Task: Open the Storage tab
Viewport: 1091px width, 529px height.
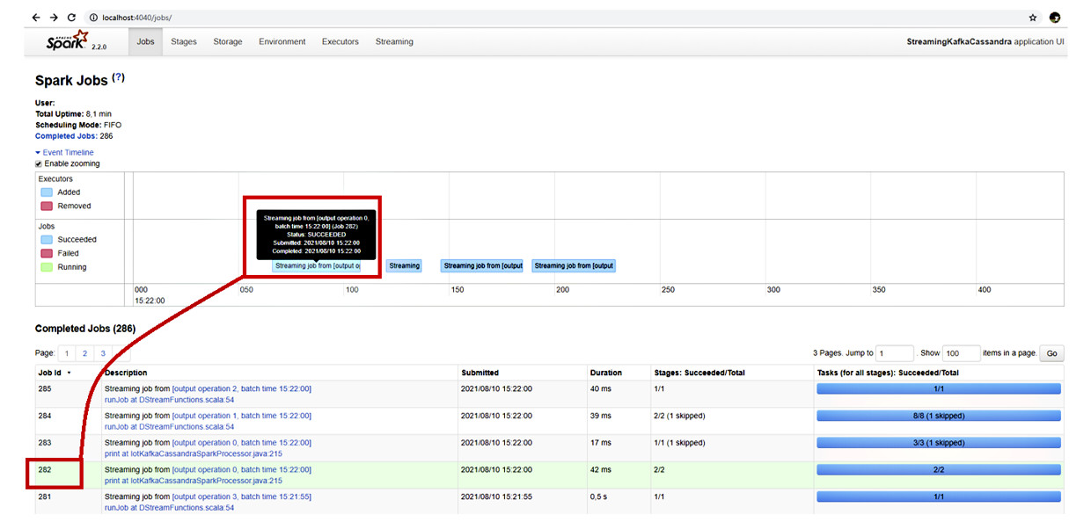Action: click(x=228, y=41)
